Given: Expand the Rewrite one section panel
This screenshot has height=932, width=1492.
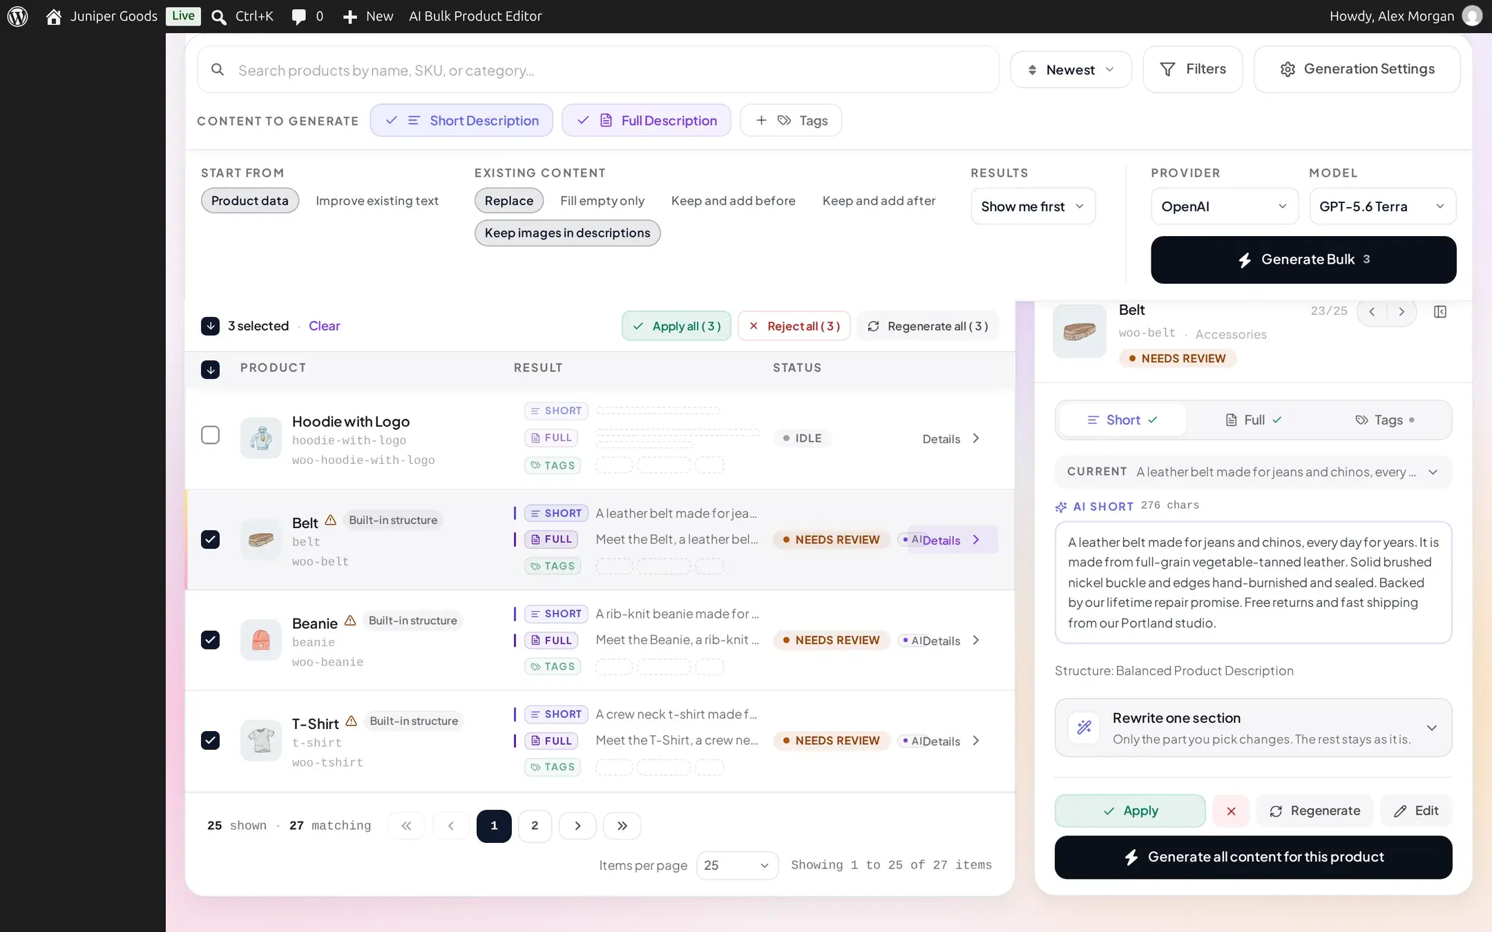Looking at the screenshot, I should coord(1253,728).
